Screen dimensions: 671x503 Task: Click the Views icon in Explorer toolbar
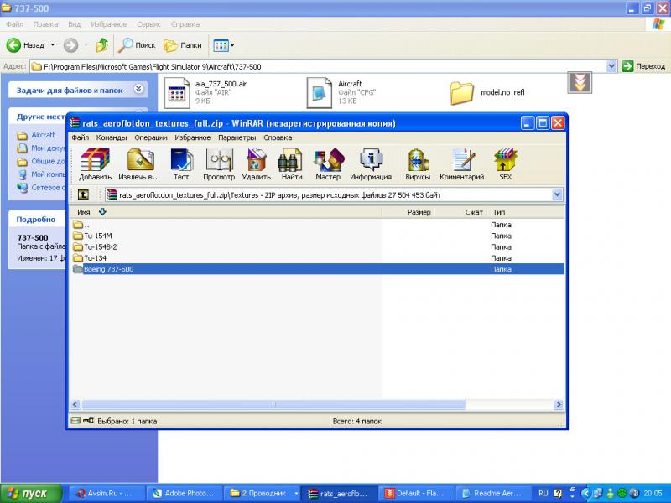(x=221, y=45)
